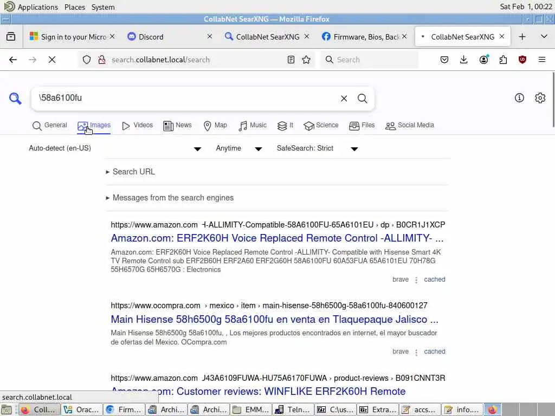This screenshot has width=555, height=416.
Task: Open Amazon Customer reviews WINFLIKE result
Action: [x=258, y=391]
